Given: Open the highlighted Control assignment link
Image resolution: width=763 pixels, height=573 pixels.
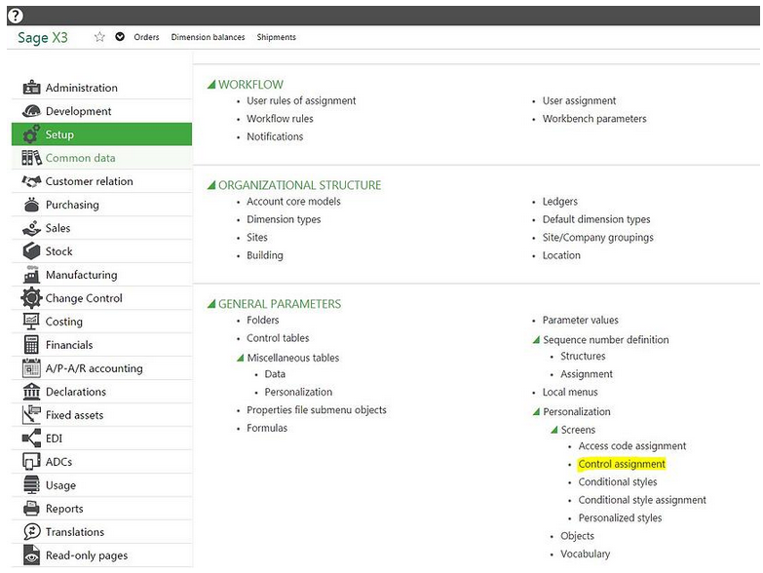Looking at the screenshot, I should pyautogui.click(x=622, y=464).
